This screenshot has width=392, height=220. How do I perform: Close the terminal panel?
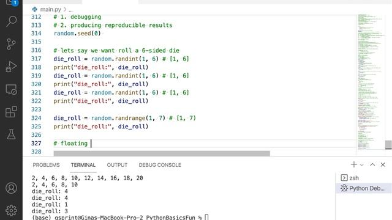[x=383, y=164]
